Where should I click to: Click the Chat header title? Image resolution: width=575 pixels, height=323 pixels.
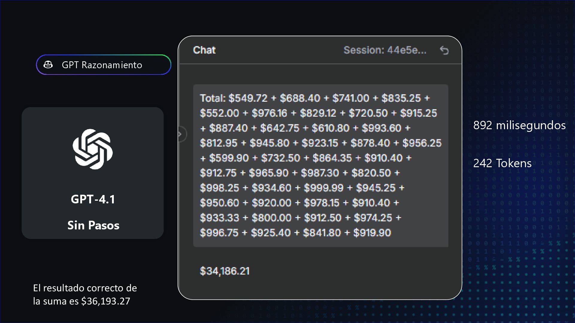(x=204, y=50)
